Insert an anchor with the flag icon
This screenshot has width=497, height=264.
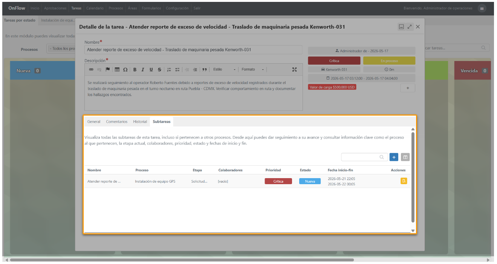108,70
